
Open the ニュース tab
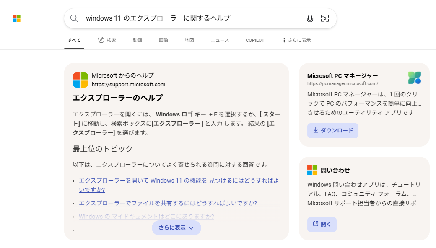220,40
